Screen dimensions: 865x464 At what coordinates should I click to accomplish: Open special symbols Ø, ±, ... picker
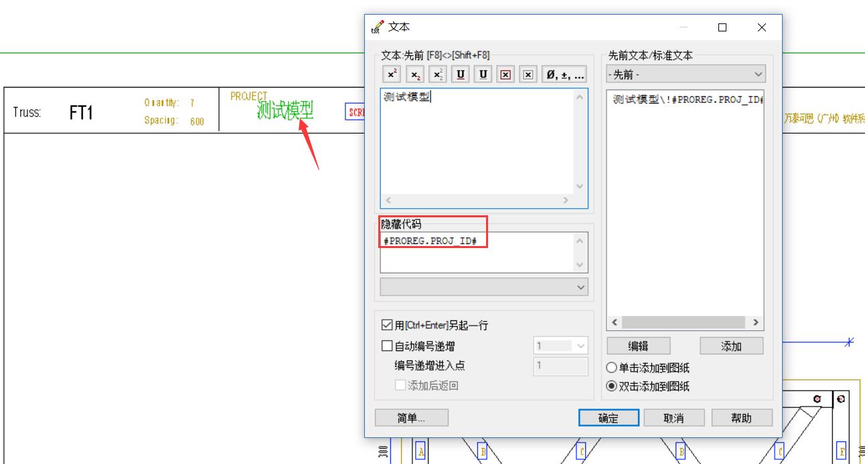pos(565,74)
